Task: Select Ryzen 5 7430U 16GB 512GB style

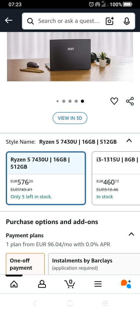Action: 46,178
